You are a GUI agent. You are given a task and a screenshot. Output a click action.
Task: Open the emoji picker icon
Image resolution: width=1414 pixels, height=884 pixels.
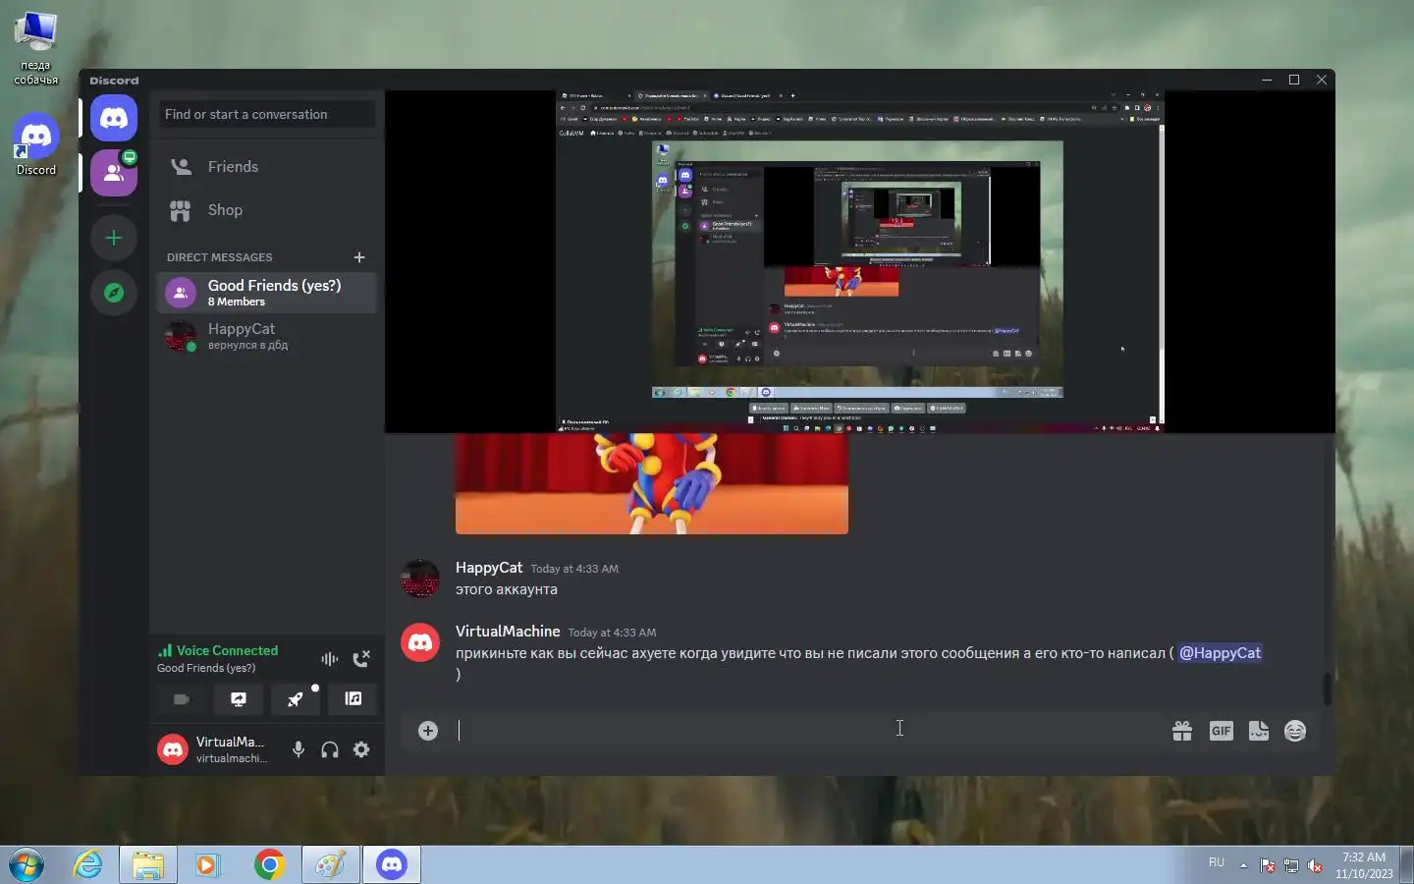[x=1295, y=731]
